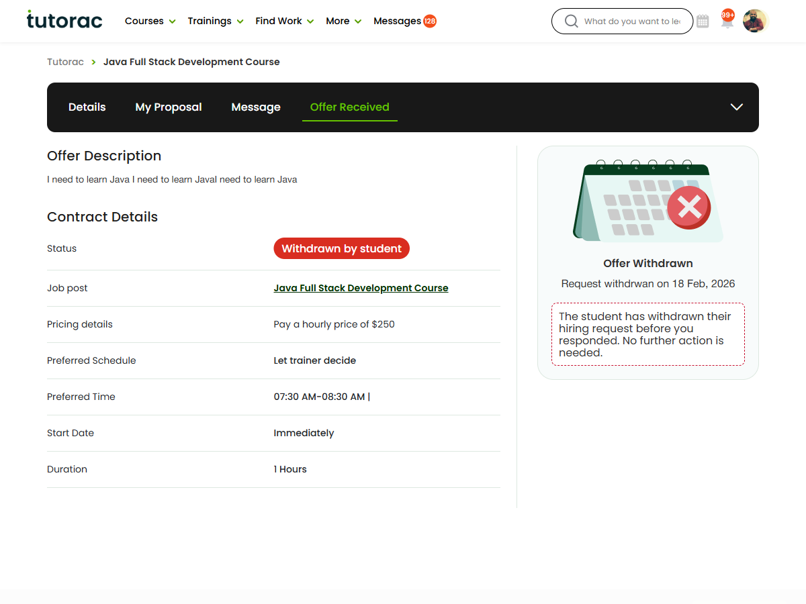Click Java Full Stack Development Course breadcrumb

pos(191,62)
